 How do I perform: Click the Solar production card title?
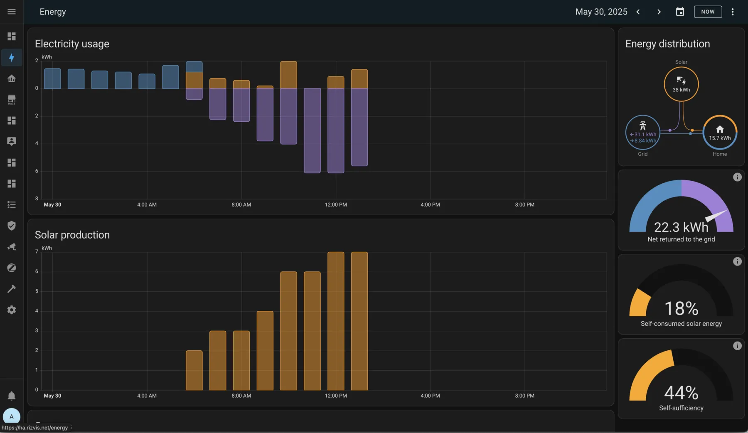72,235
